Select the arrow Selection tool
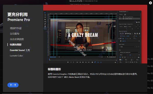 pyautogui.click(x=45, y=13)
